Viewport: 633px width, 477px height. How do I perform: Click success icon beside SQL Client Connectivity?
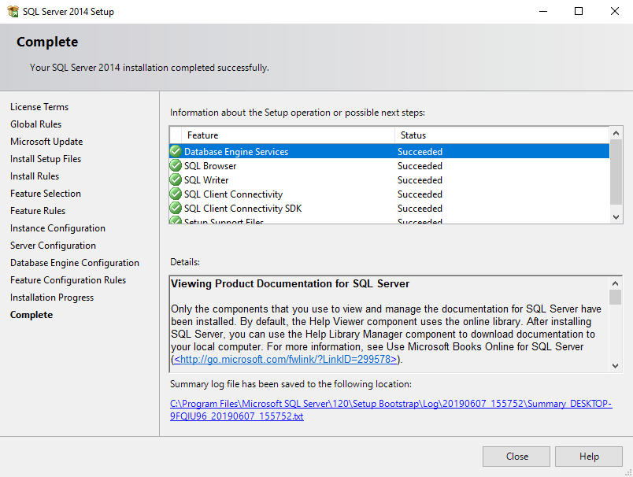176,194
